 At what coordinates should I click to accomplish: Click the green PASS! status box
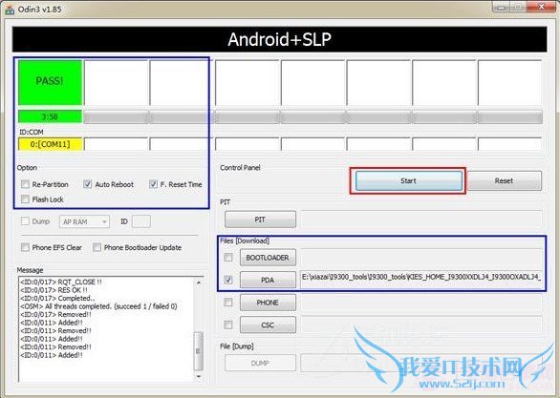point(50,82)
